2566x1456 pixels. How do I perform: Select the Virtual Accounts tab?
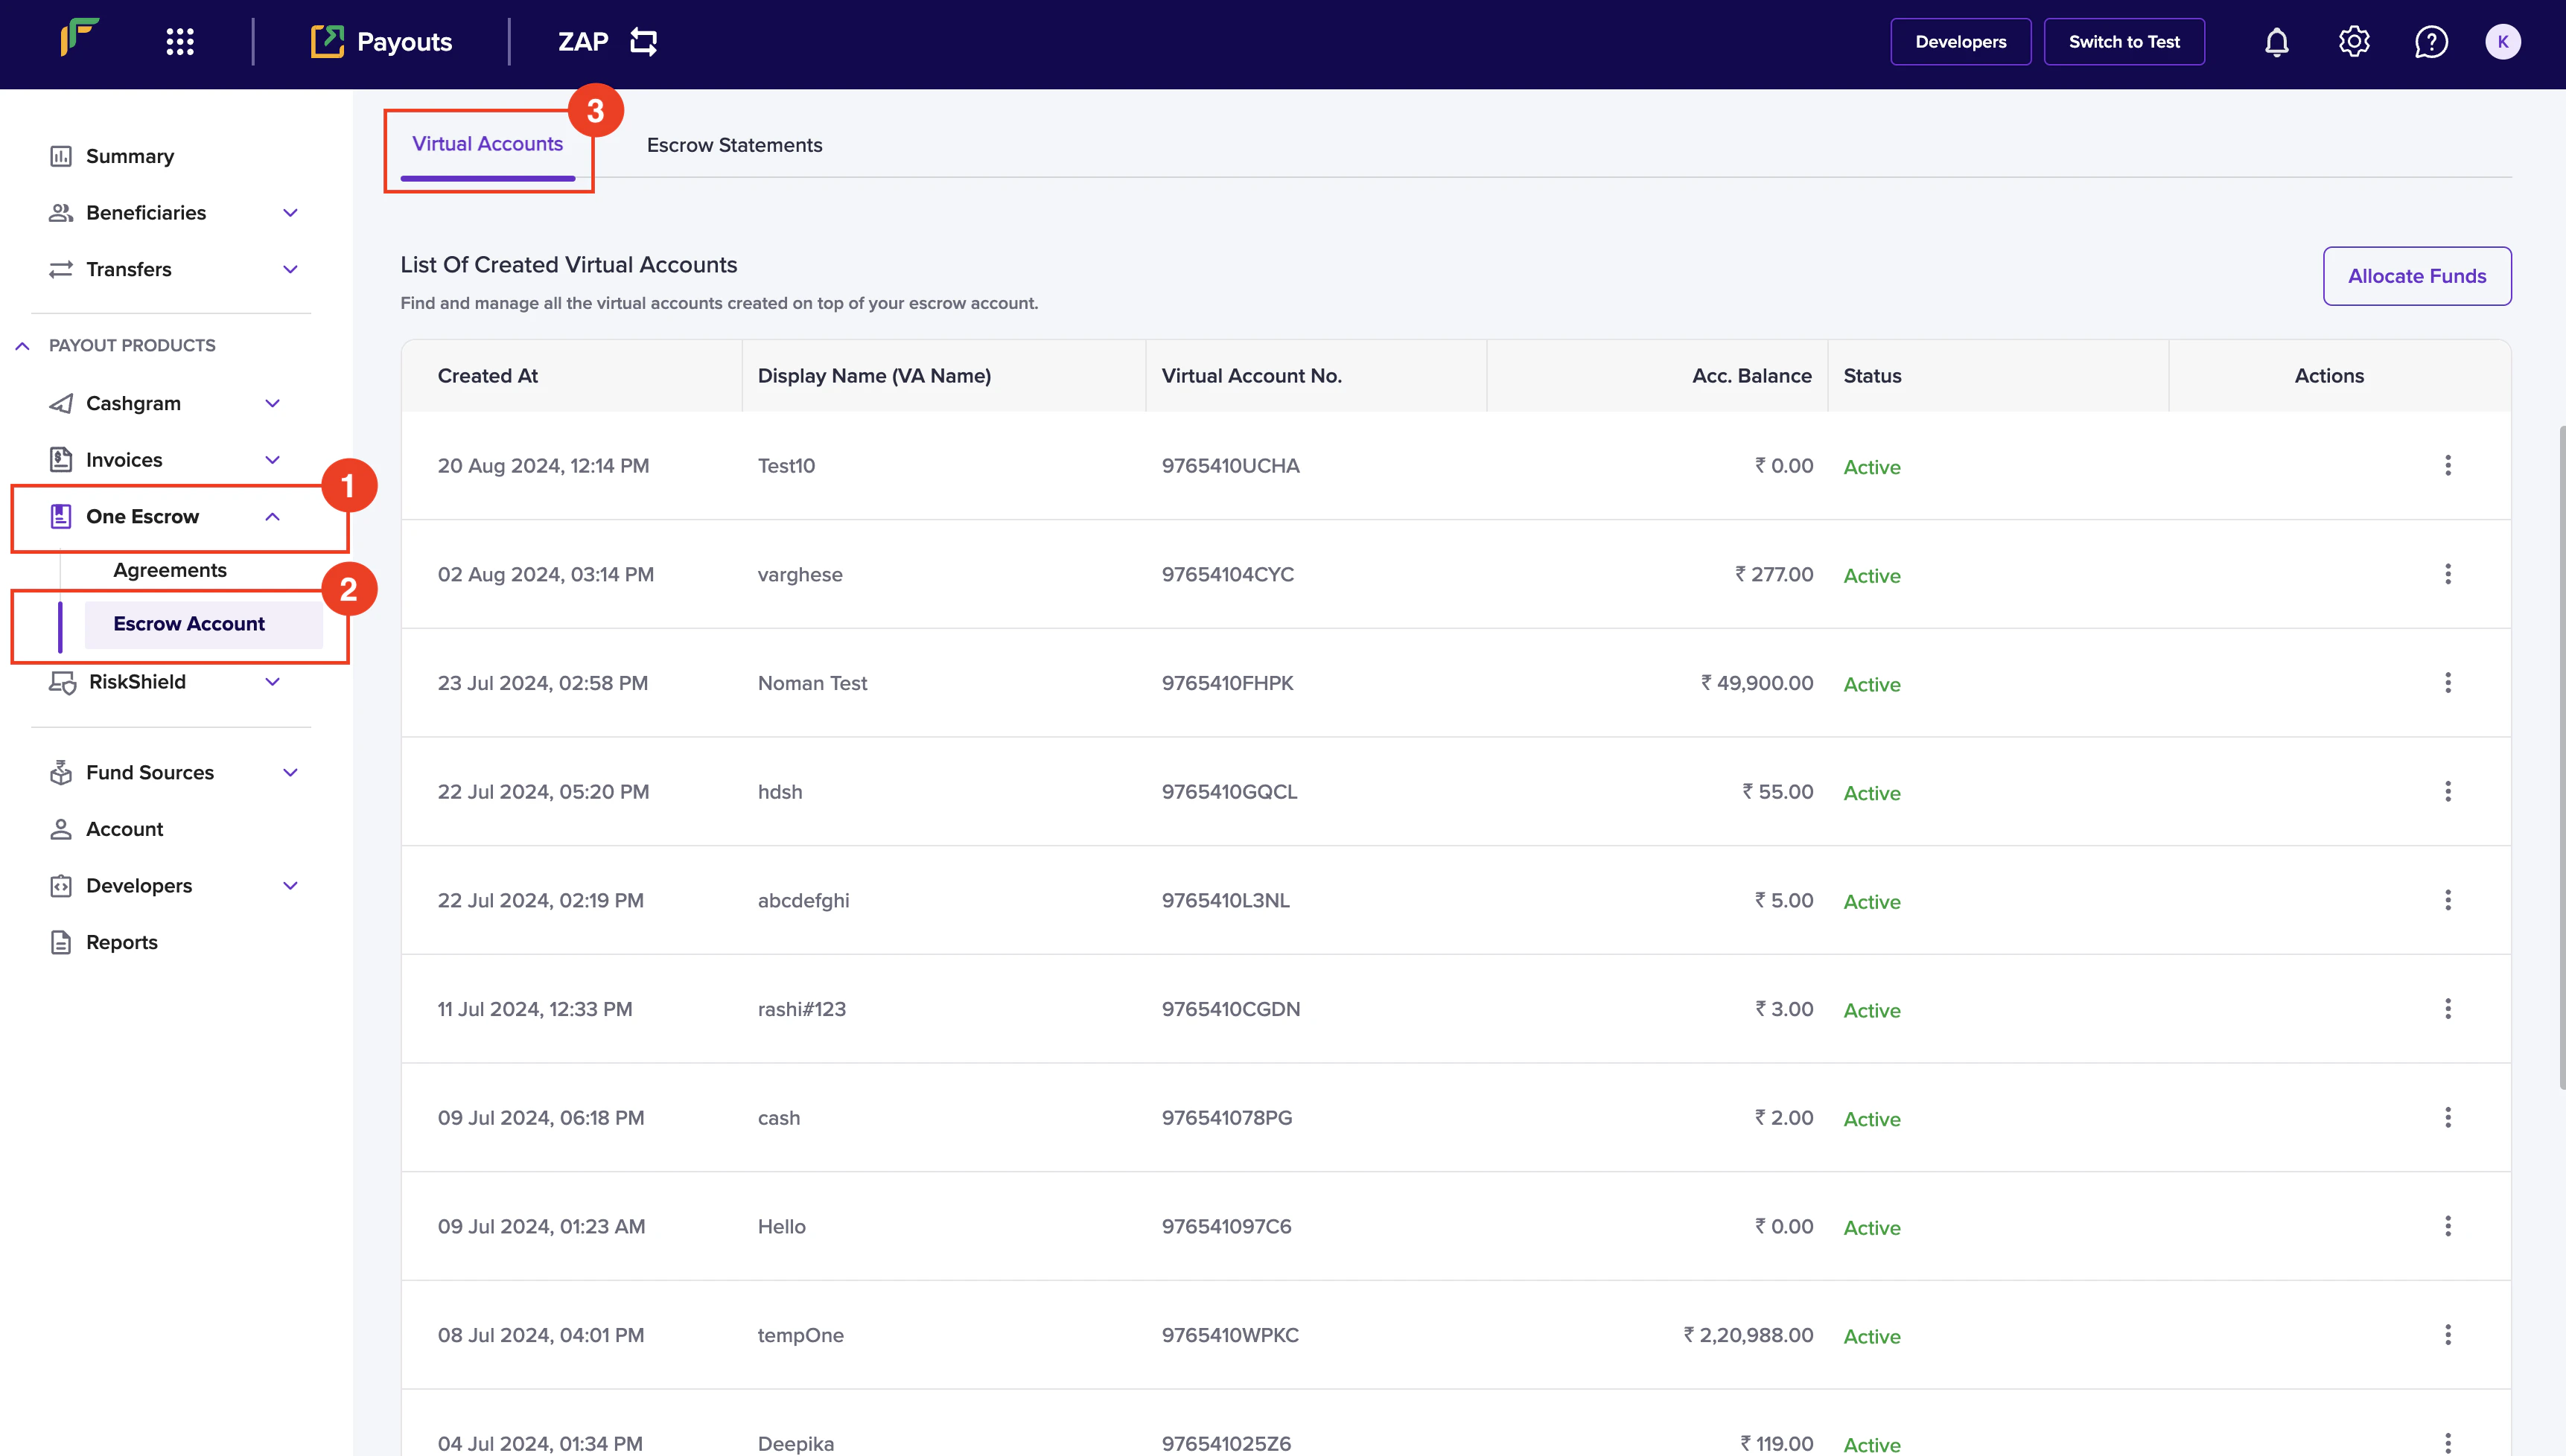(487, 144)
